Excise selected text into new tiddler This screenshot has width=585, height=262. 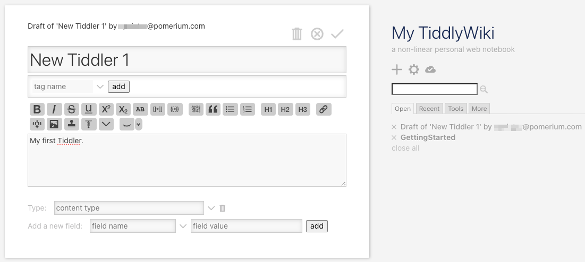(37, 124)
